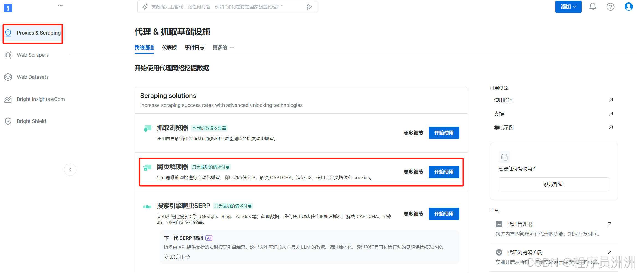
Task: Open the 代理浏览器扩展 tool link
Action: [x=525, y=253]
